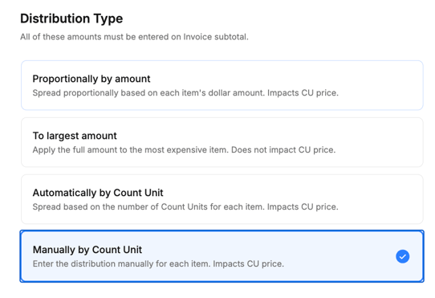The height and width of the screenshot is (298, 435).
Task: Click 'Impacts CU price' in the Manually card
Action: click(x=248, y=263)
